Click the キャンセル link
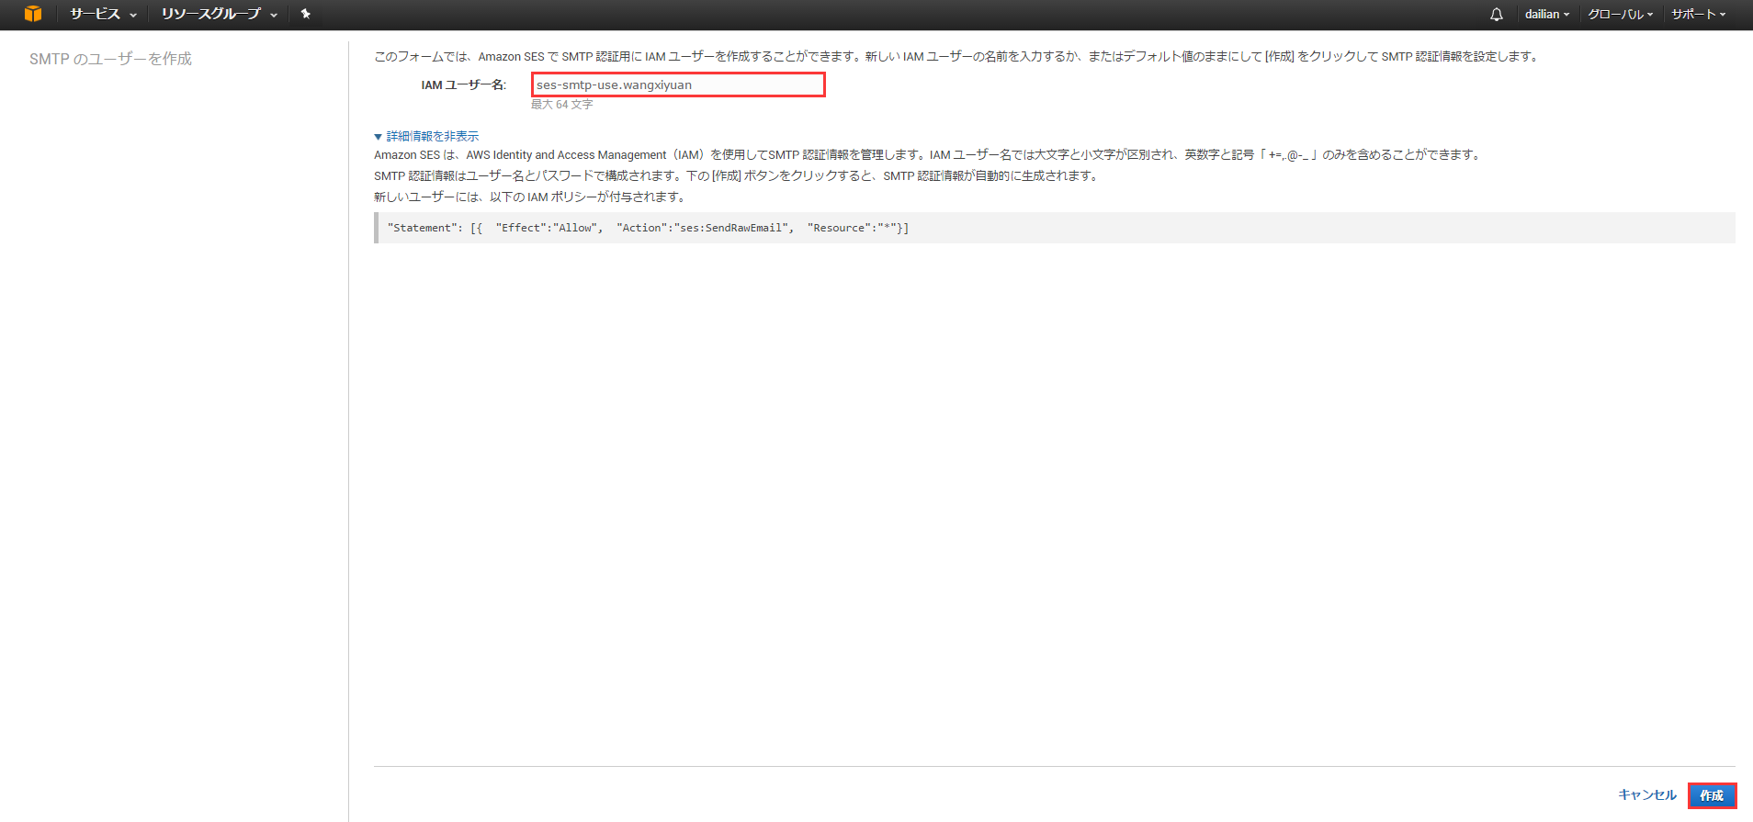1753x822 pixels. tap(1646, 794)
